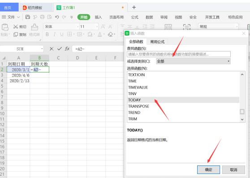Click the Redo arrow icon
The width and height of the screenshot is (250, 178).
(x=64, y=17)
